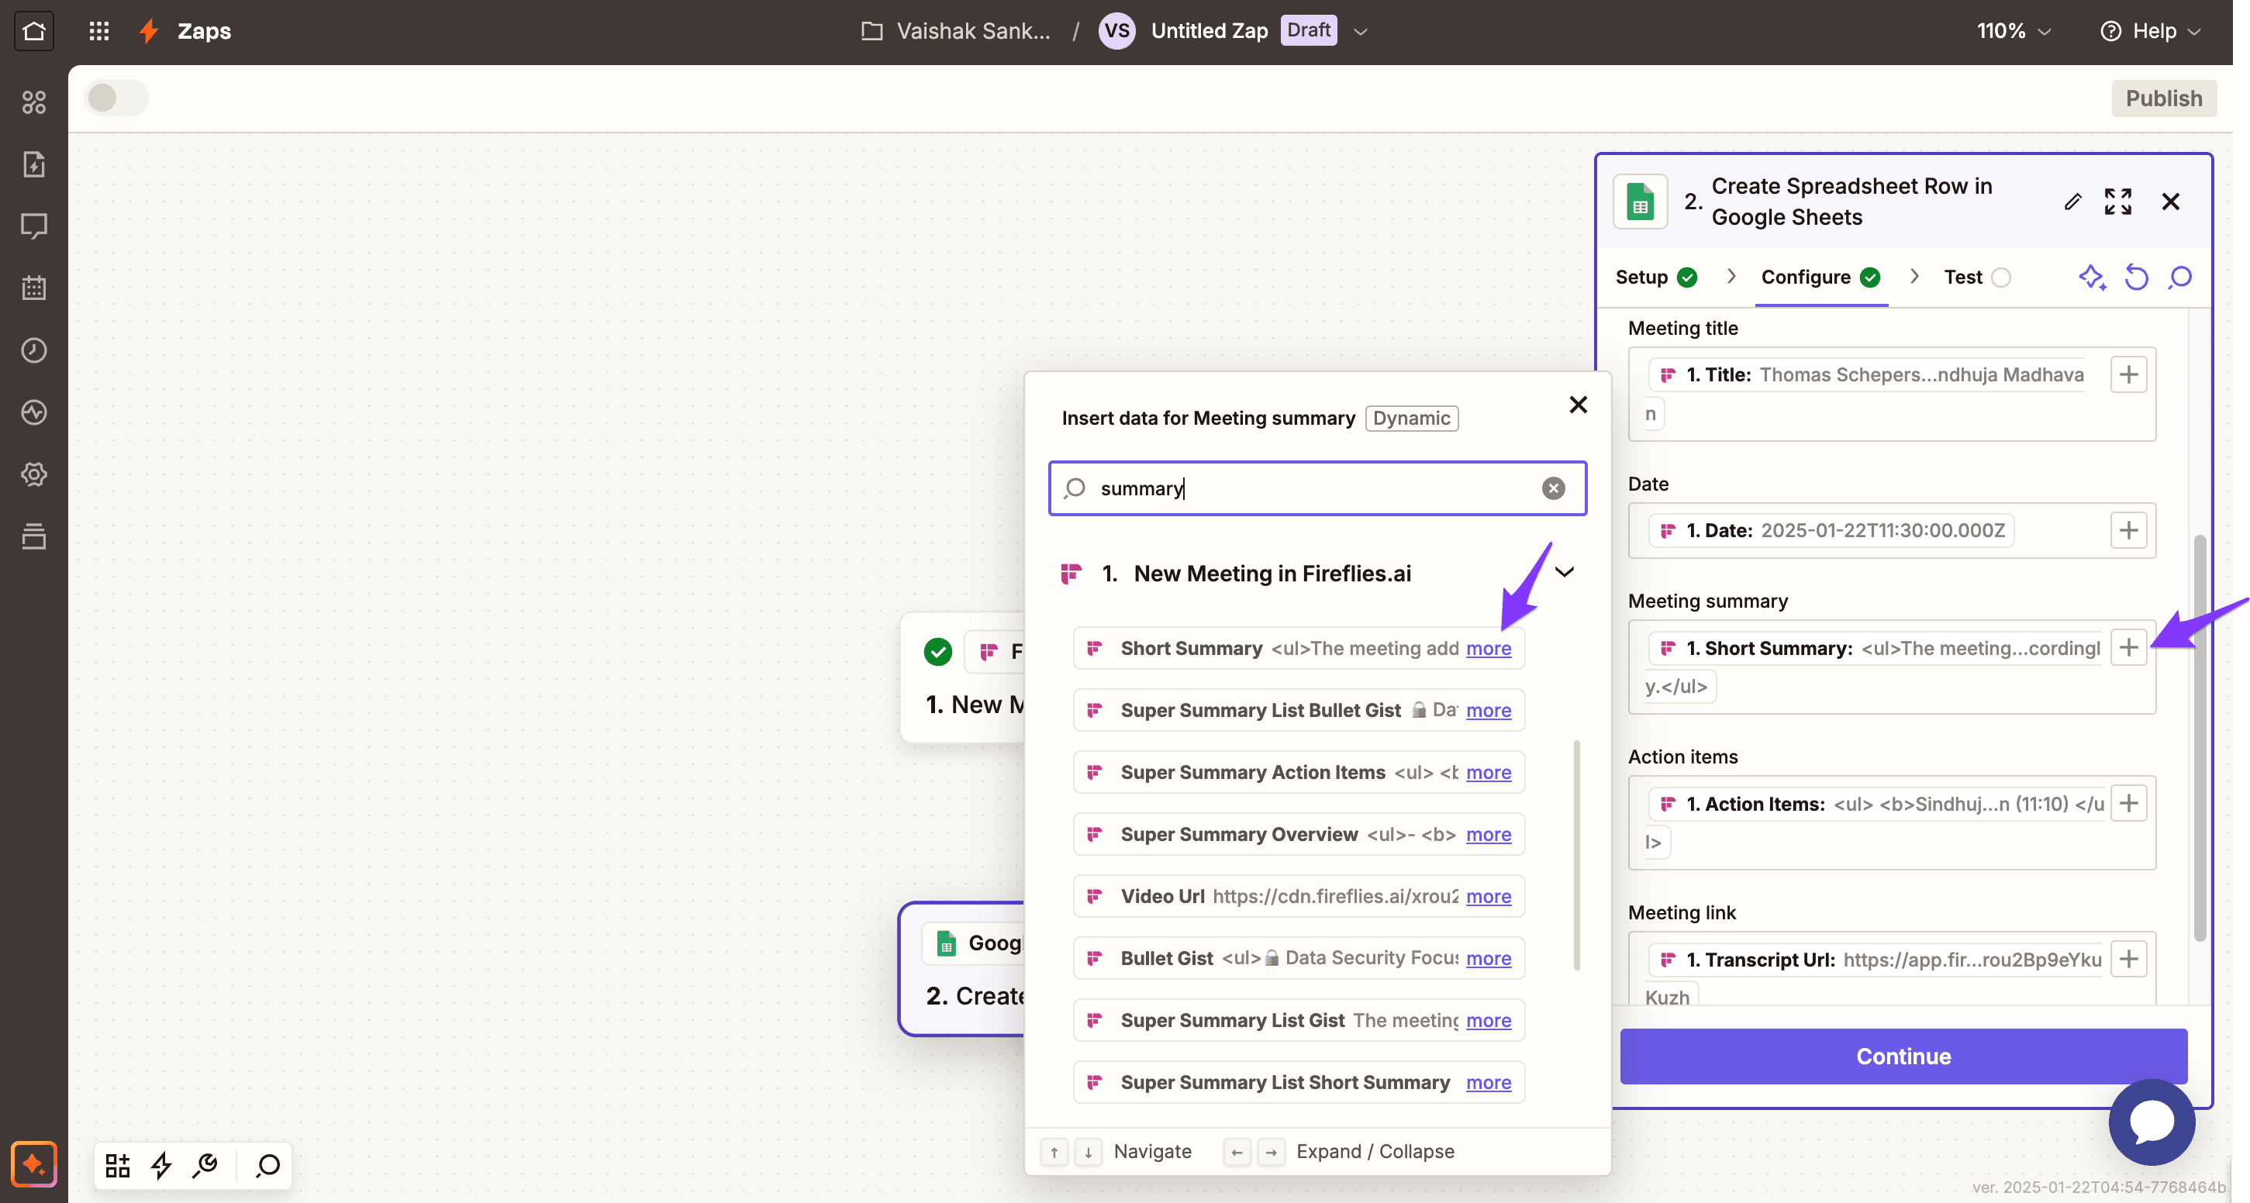
Task: Clear the summary search text
Action: (x=1553, y=488)
